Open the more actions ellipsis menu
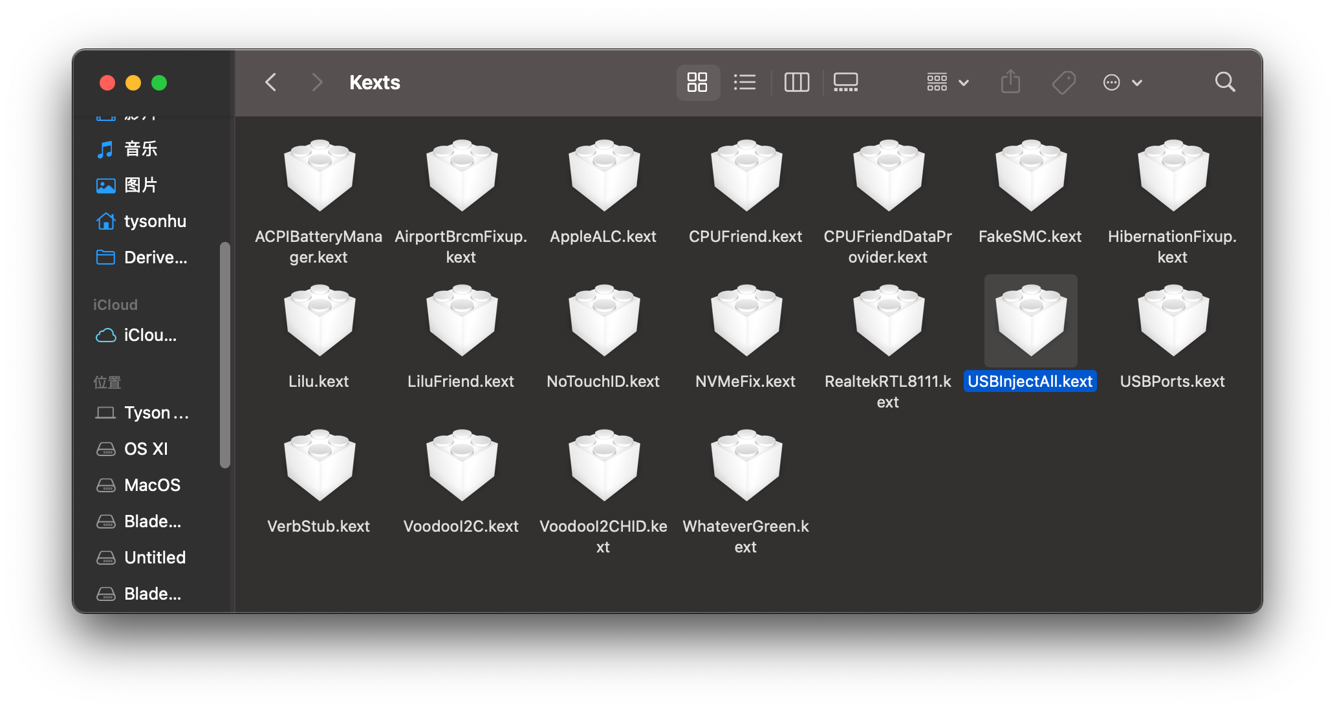Viewport: 1335px width, 709px height. 1122,82
